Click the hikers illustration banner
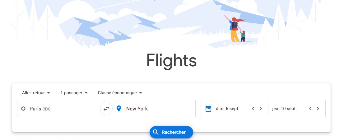The width and height of the screenshot is (344, 140). (172, 24)
